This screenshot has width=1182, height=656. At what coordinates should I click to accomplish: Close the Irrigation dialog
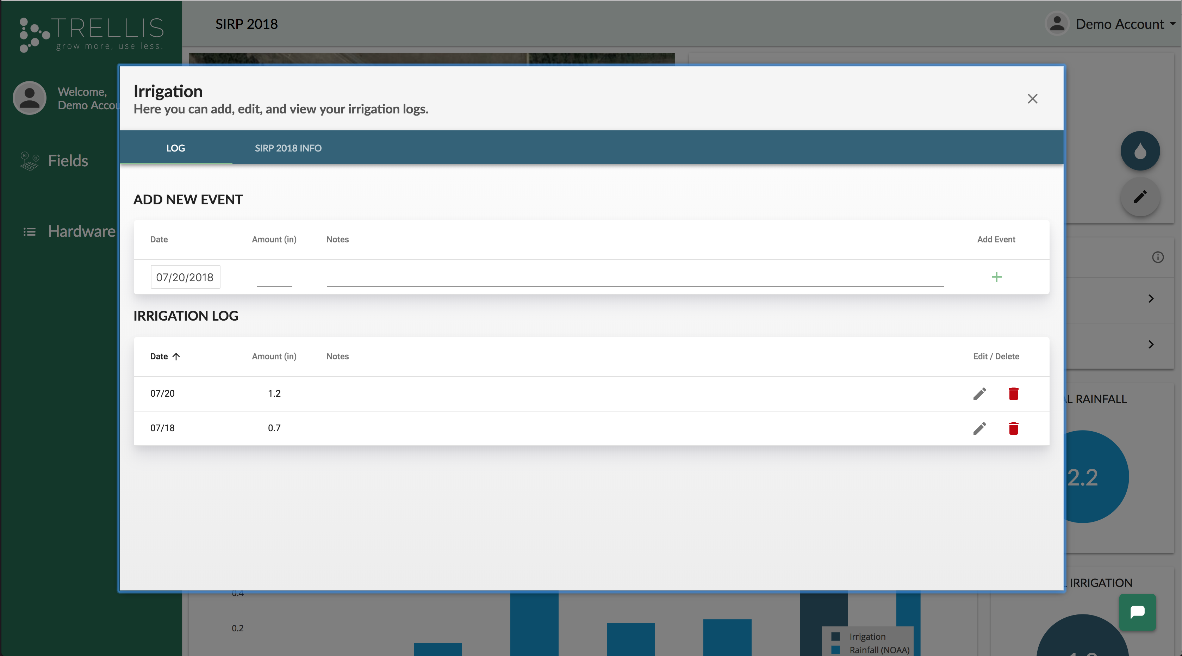(1032, 99)
